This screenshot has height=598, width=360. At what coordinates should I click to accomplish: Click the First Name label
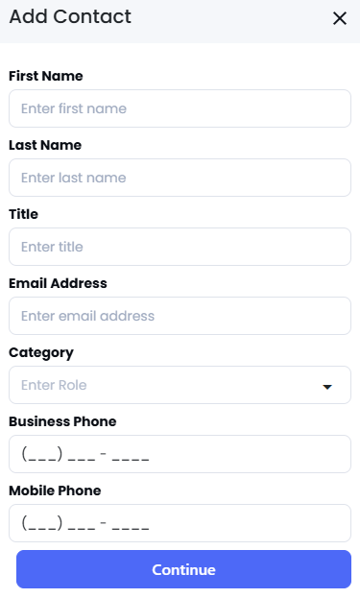coord(46,76)
